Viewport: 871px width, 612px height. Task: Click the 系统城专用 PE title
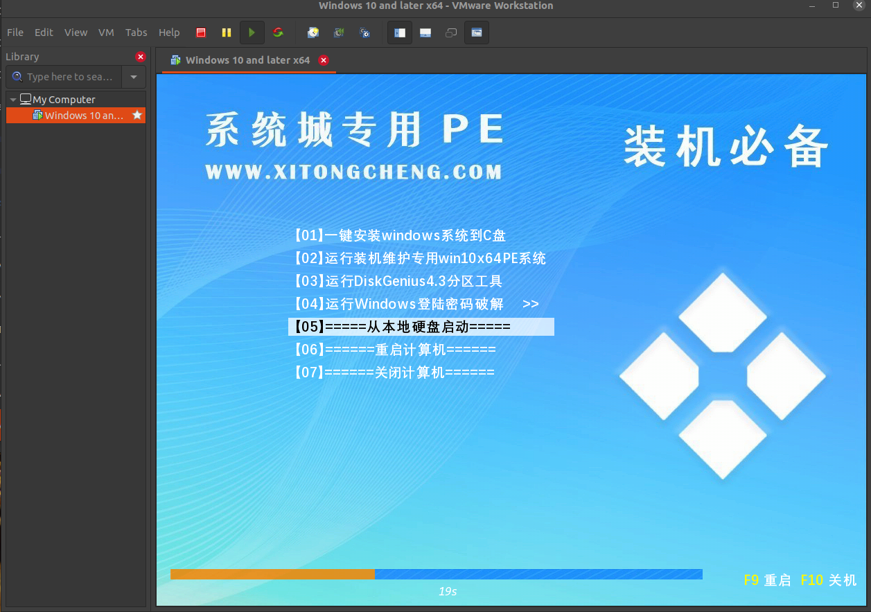[x=355, y=129]
